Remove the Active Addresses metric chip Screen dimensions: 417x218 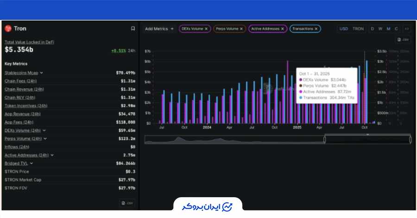tap(283, 29)
